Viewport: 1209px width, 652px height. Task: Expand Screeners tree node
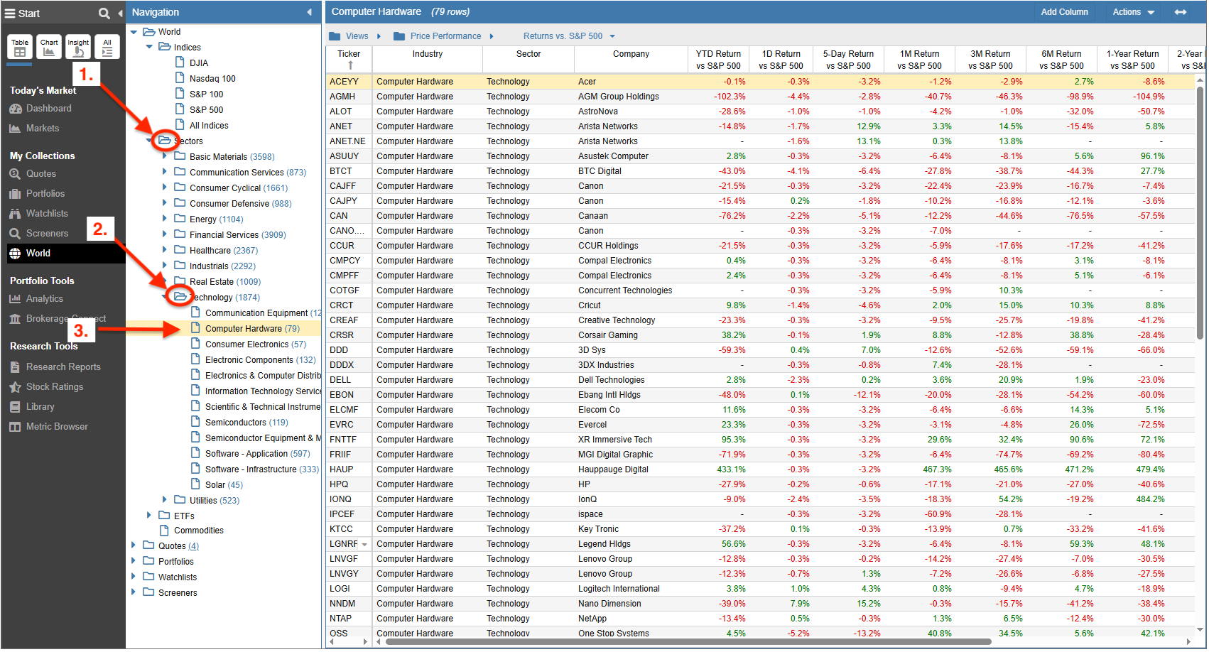(x=134, y=592)
